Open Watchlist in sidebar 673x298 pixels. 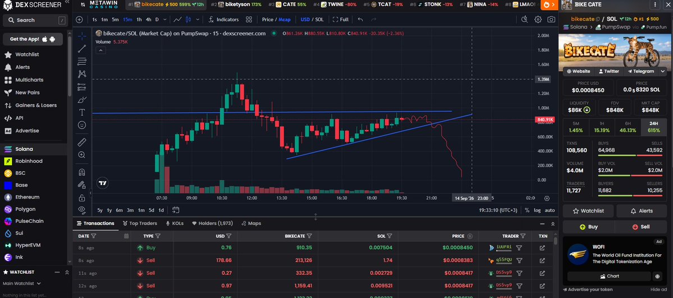click(26, 54)
